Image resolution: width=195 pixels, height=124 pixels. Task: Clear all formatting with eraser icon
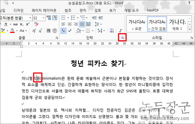tap(36, 24)
